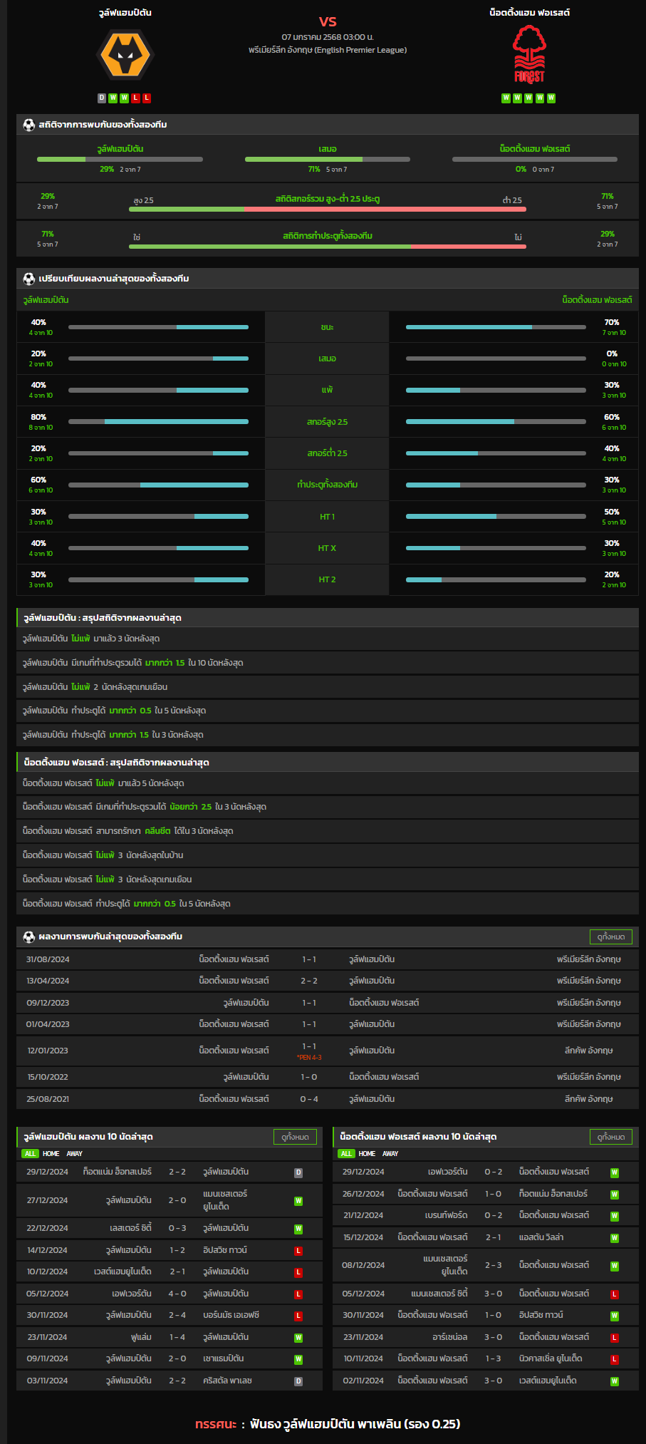
Task: Switch to AWAY tab in Nottingham Forest panel
Action: click(x=390, y=1153)
